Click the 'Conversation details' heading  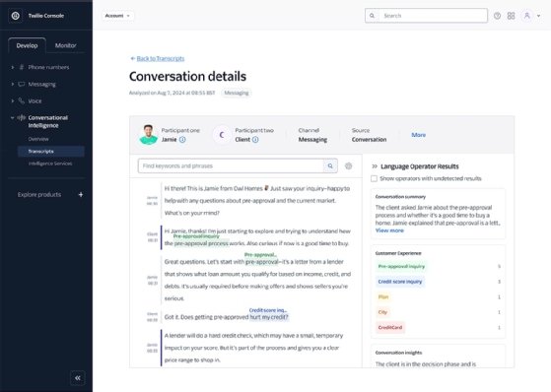point(187,76)
